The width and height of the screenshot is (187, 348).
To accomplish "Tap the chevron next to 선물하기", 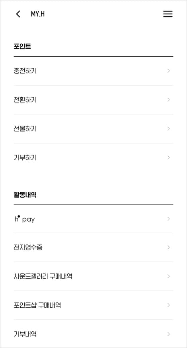I will 169,129.
